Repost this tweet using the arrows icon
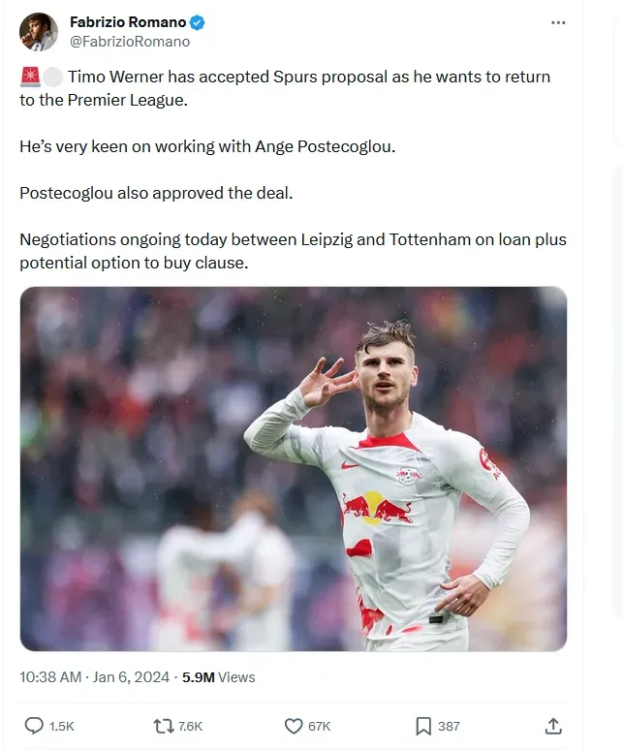Screen dimensions: 623x751 point(165,725)
